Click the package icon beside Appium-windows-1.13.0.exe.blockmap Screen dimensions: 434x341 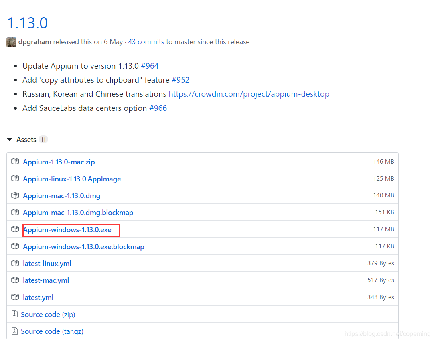pos(15,246)
